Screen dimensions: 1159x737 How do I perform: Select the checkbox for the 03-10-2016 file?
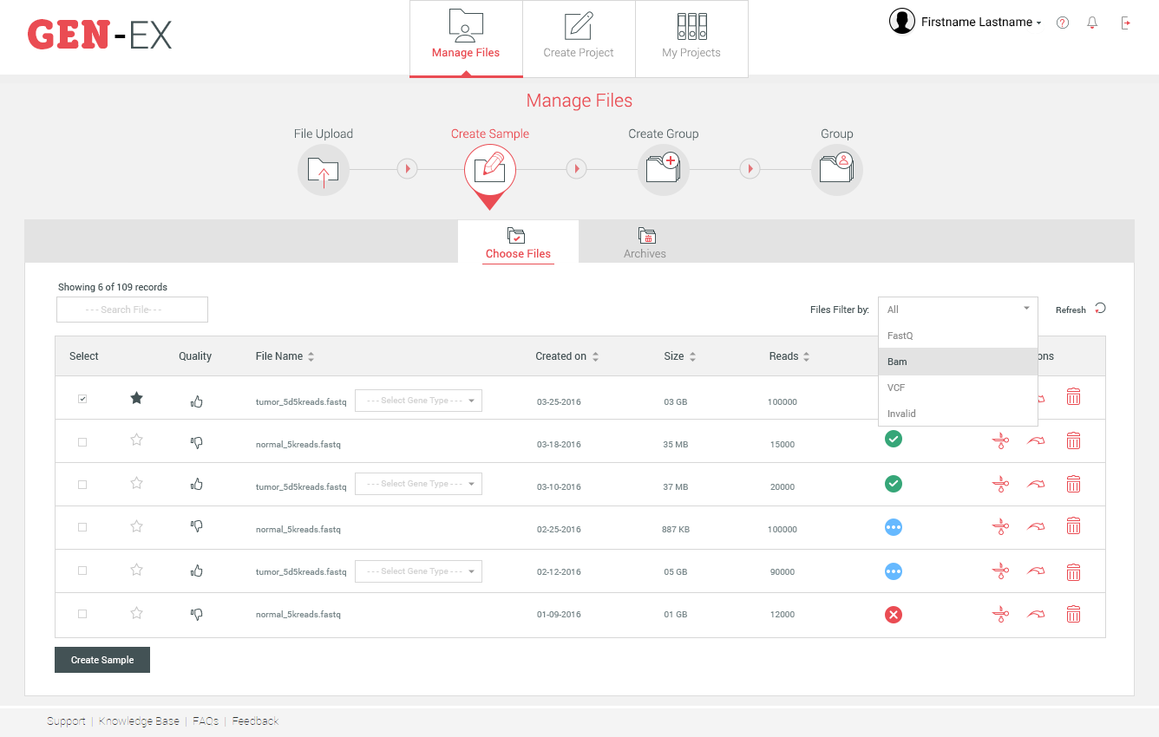point(82,485)
